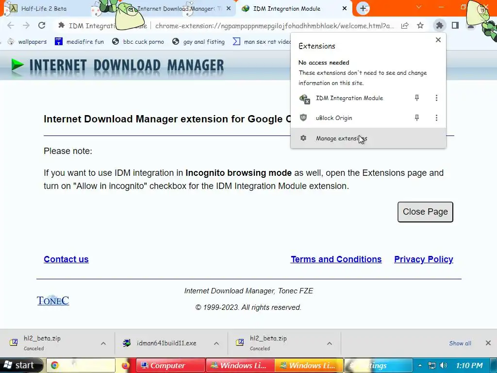The image size is (497, 373).
Task: Open Terms and Conditions link
Action: (x=336, y=259)
